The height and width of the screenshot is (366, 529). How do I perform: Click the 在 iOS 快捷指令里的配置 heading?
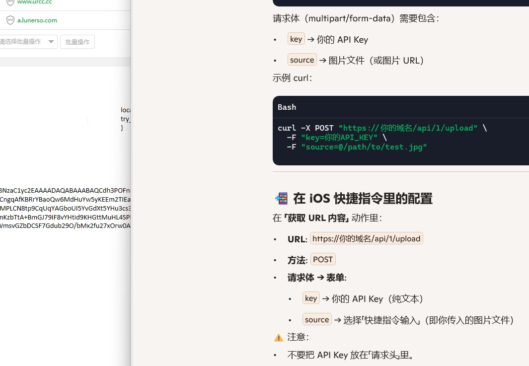(363, 199)
